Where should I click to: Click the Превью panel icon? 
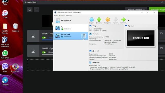[126, 26]
